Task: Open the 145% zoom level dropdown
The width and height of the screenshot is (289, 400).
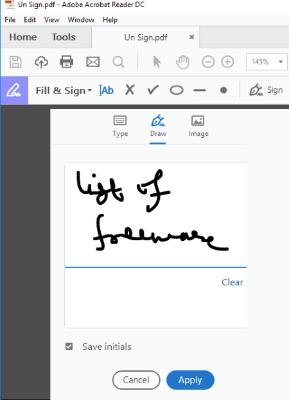Action: (x=267, y=62)
